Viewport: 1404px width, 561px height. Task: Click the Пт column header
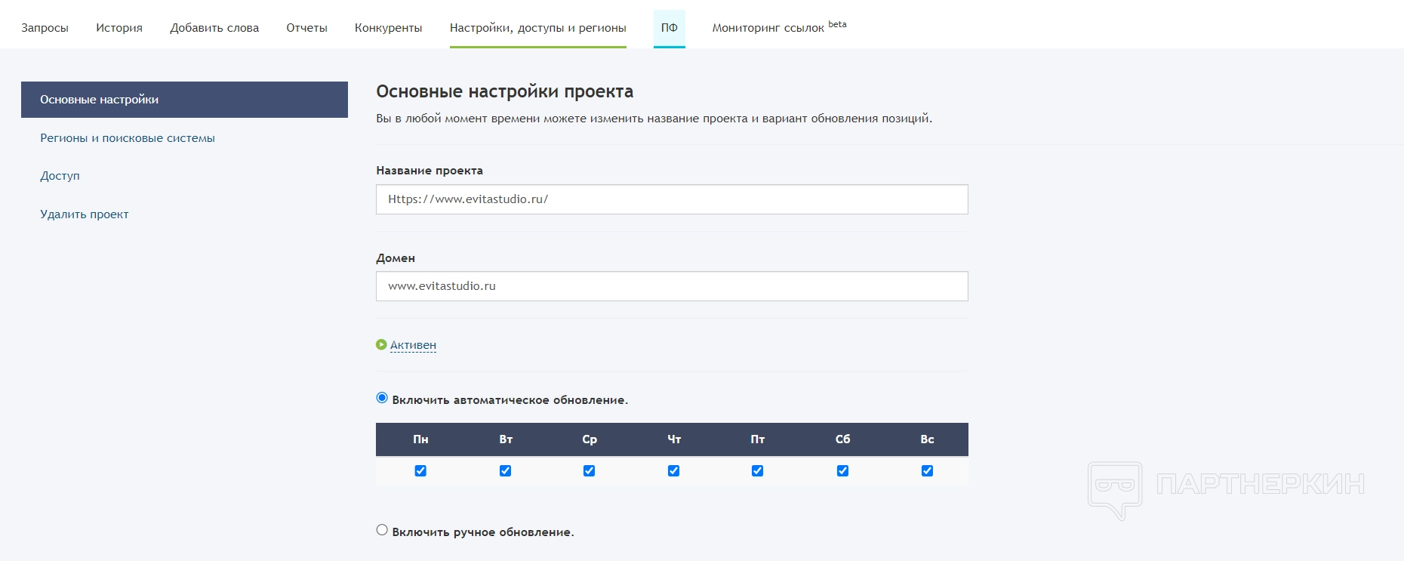tap(758, 439)
